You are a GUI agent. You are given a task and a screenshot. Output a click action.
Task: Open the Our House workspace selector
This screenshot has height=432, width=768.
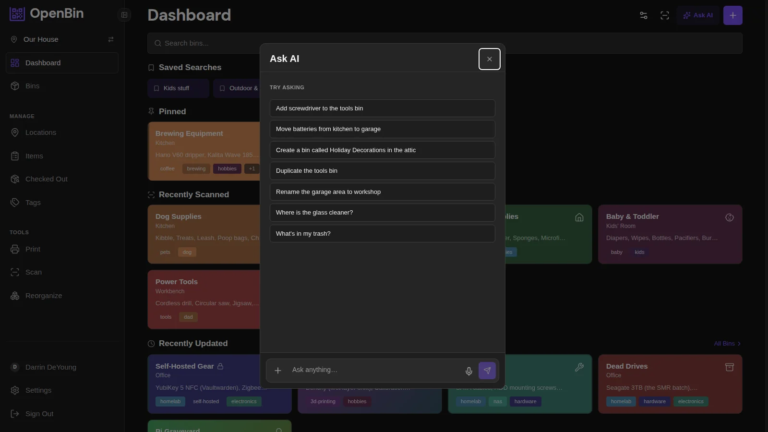[x=41, y=39]
